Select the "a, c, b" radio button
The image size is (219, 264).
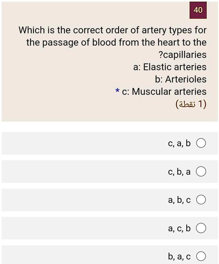pyautogui.click(x=201, y=228)
